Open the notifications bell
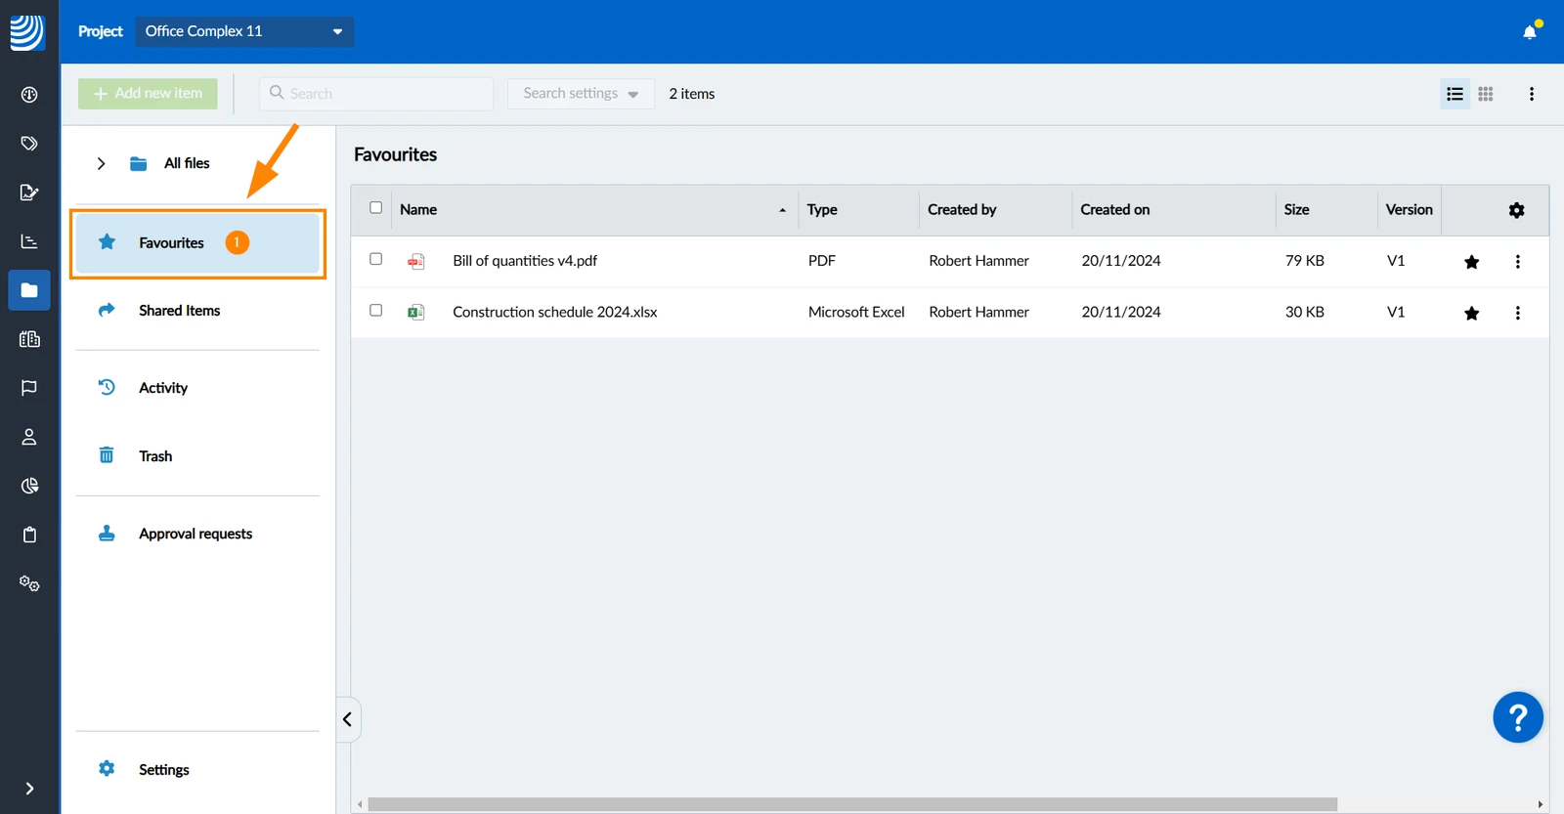Screen dimensions: 1564x814 1530,31
